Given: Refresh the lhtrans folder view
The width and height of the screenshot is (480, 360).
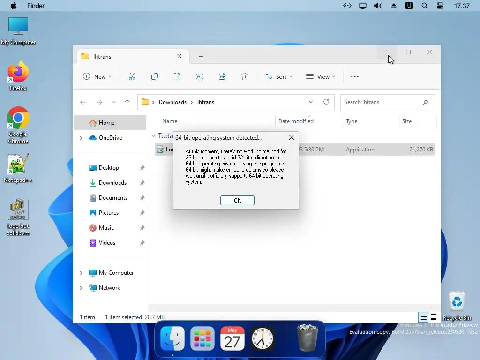Looking at the screenshot, I should coord(326,102).
